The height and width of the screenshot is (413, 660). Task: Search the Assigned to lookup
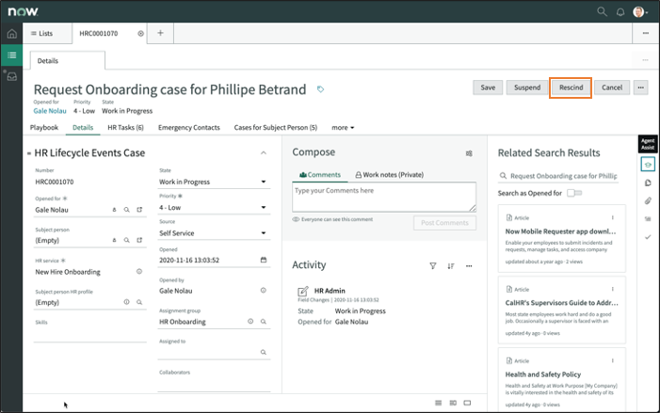(264, 352)
